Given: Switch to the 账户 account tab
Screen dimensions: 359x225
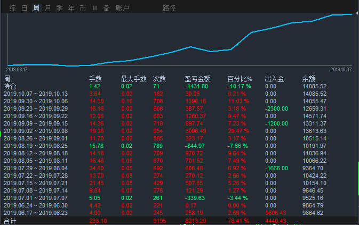Looking at the screenshot, I should [122, 8].
